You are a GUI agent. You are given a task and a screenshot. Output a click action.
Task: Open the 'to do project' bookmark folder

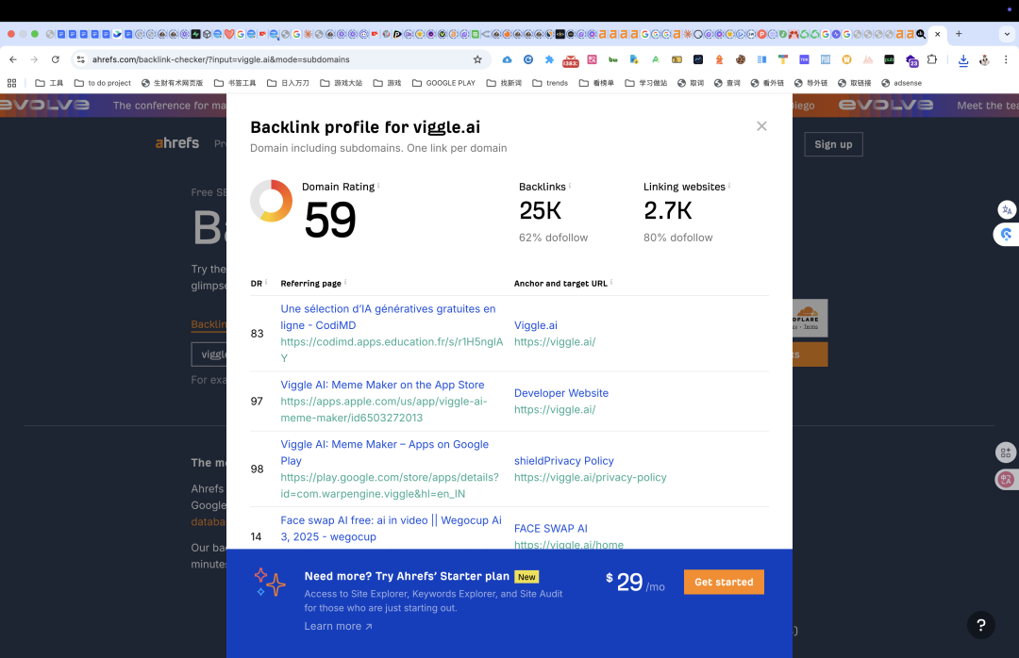point(103,83)
